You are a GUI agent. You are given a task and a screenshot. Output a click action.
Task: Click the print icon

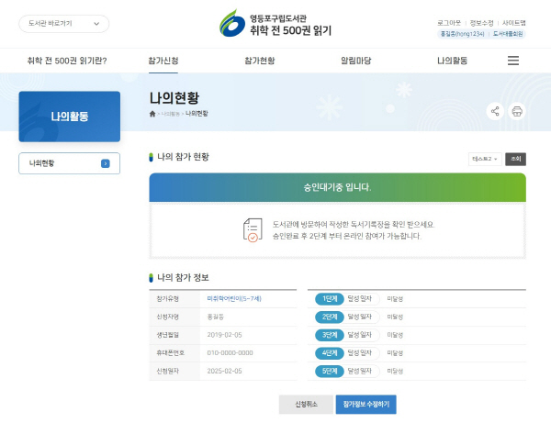(x=517, y=112)
